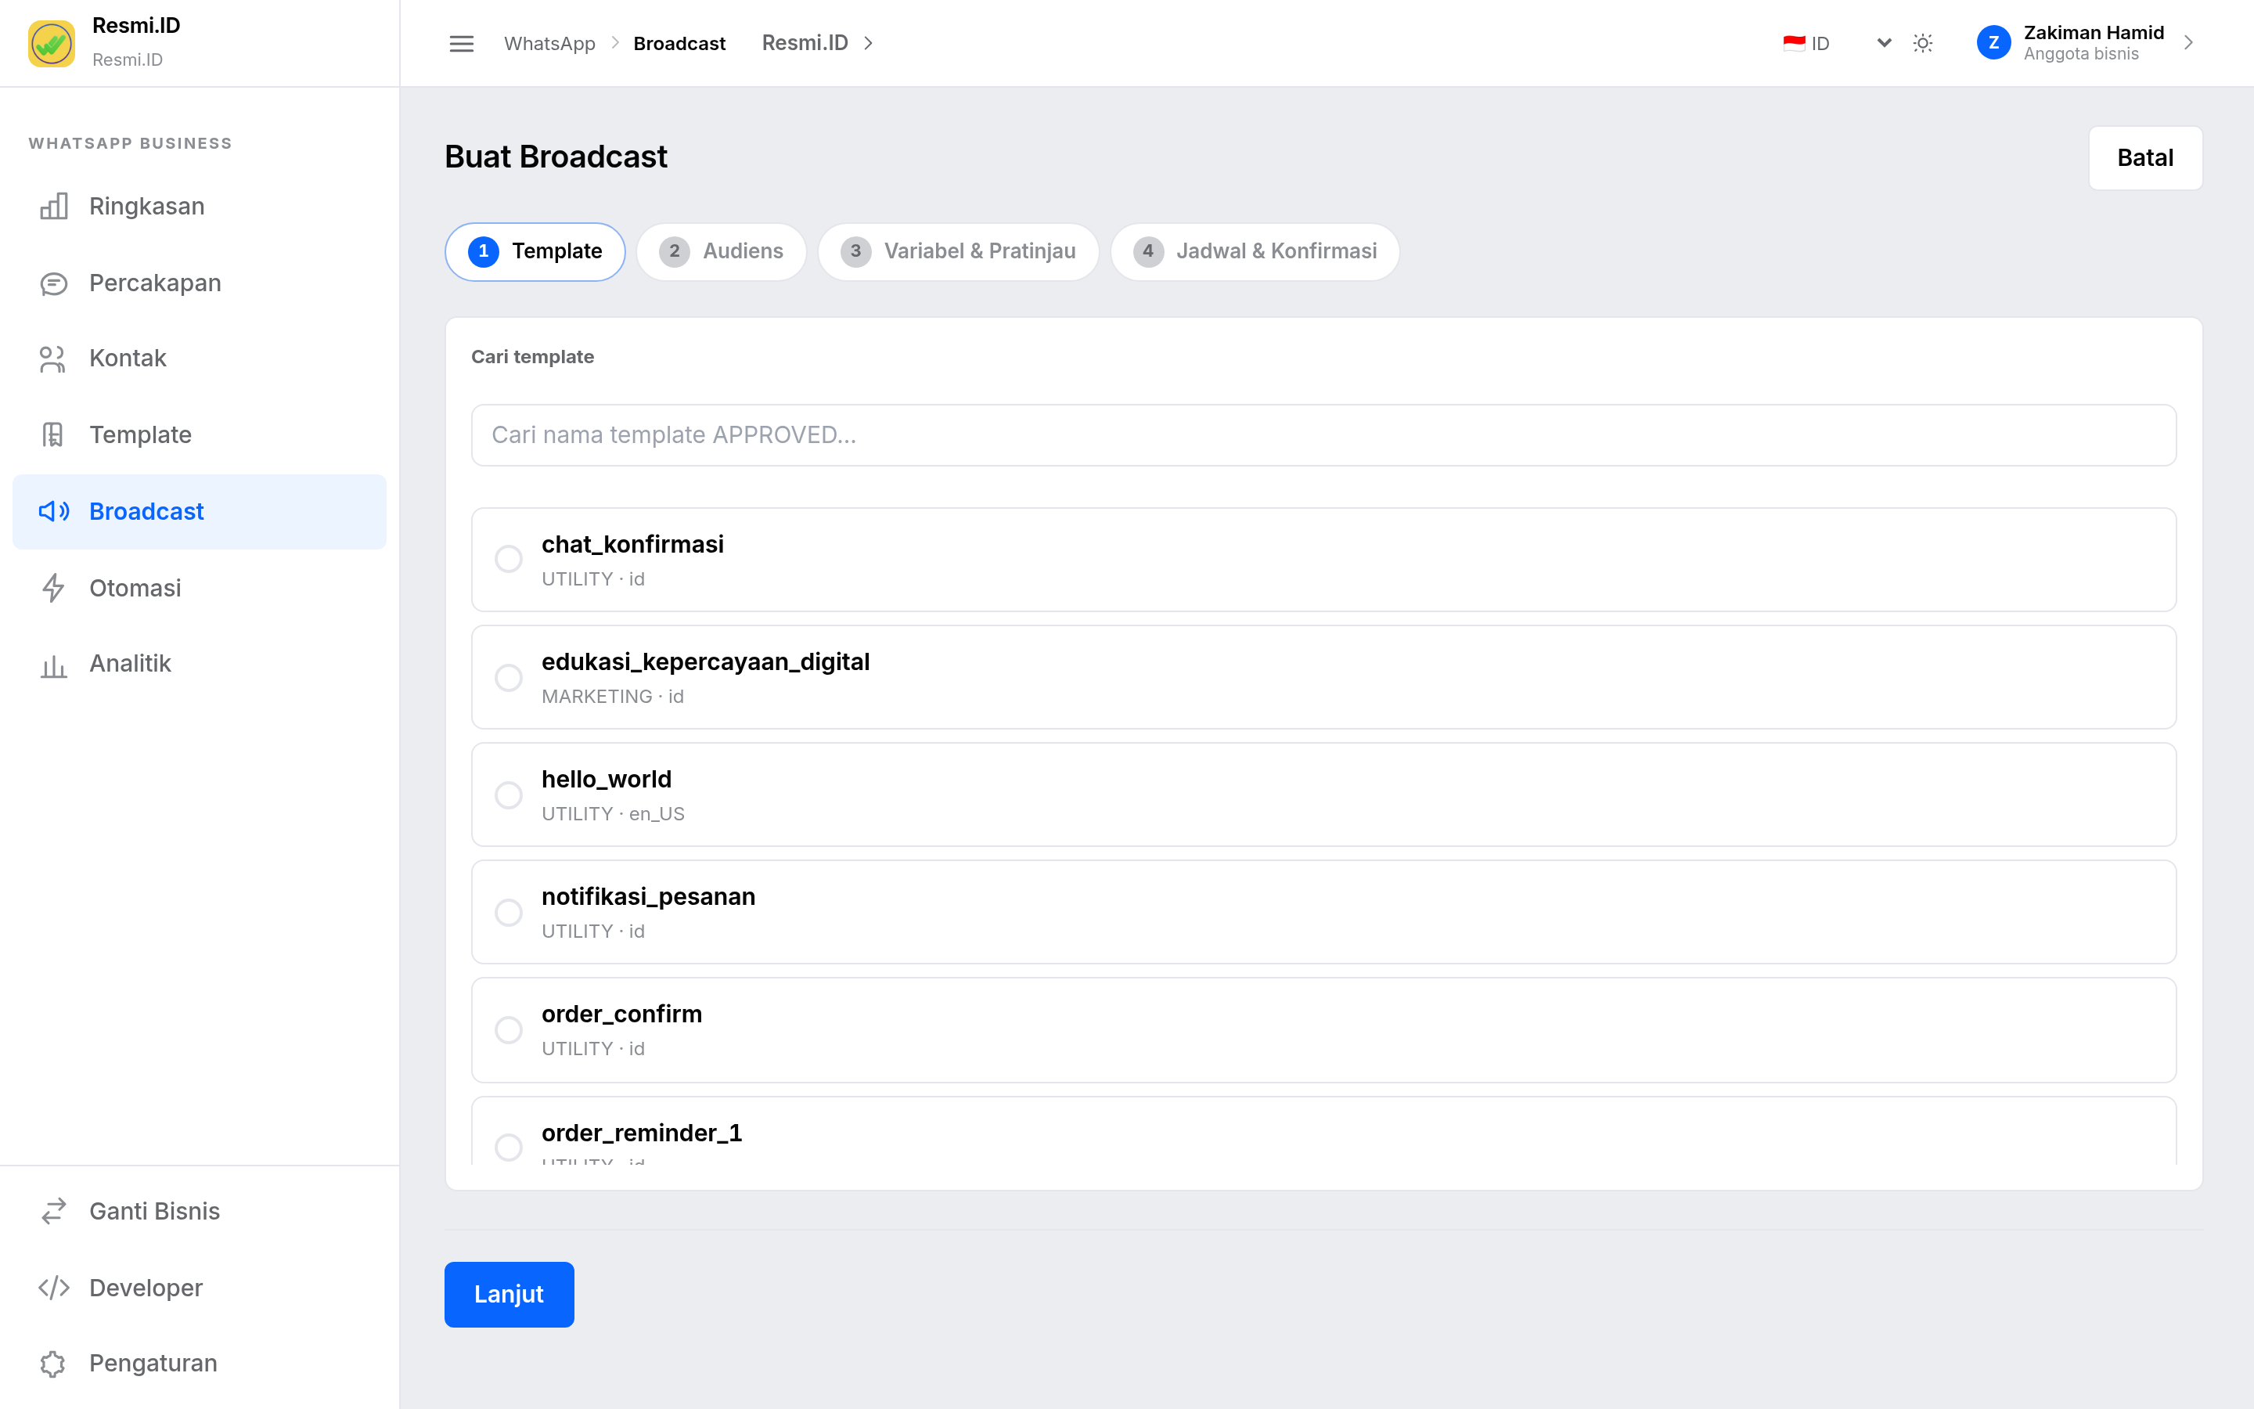Click the Lanjut button
The image size is (2254, 1409).
[509, 1295]
